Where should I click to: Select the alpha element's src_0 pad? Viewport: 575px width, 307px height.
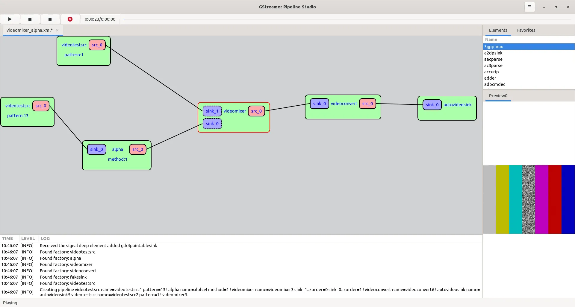(x=138, y=149)
